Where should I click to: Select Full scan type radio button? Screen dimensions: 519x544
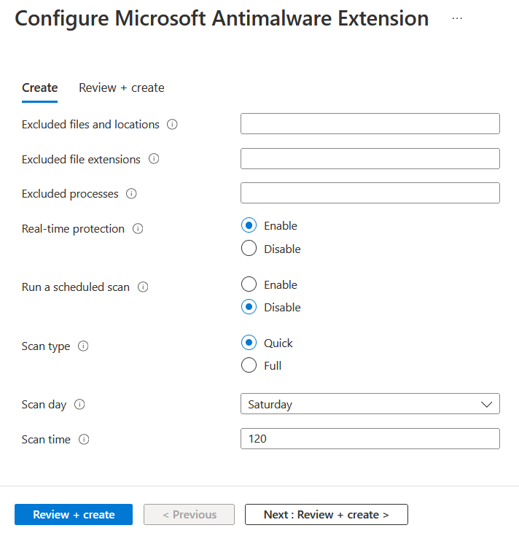click(x=249, y=365)
